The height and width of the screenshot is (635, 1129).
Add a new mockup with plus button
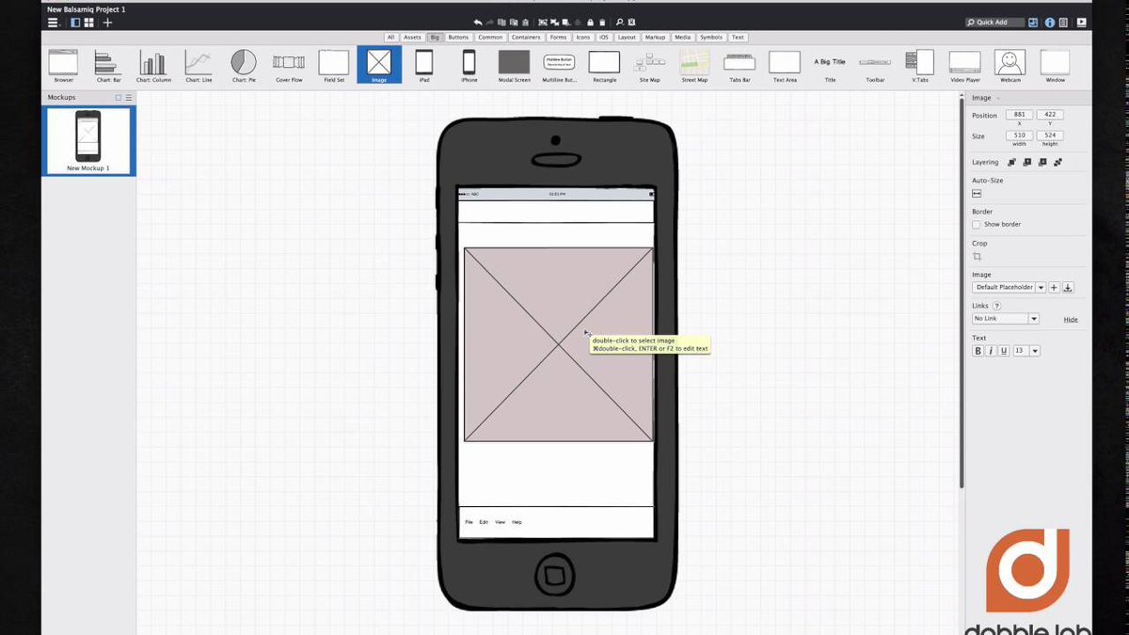pos(107,22)
